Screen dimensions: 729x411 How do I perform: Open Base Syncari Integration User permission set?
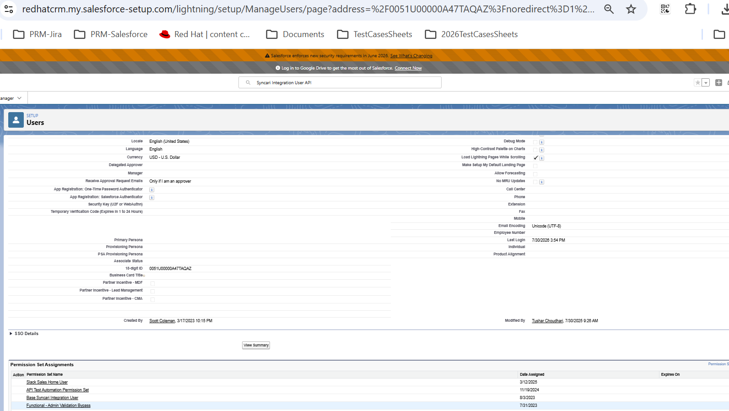tap(52, 398)
